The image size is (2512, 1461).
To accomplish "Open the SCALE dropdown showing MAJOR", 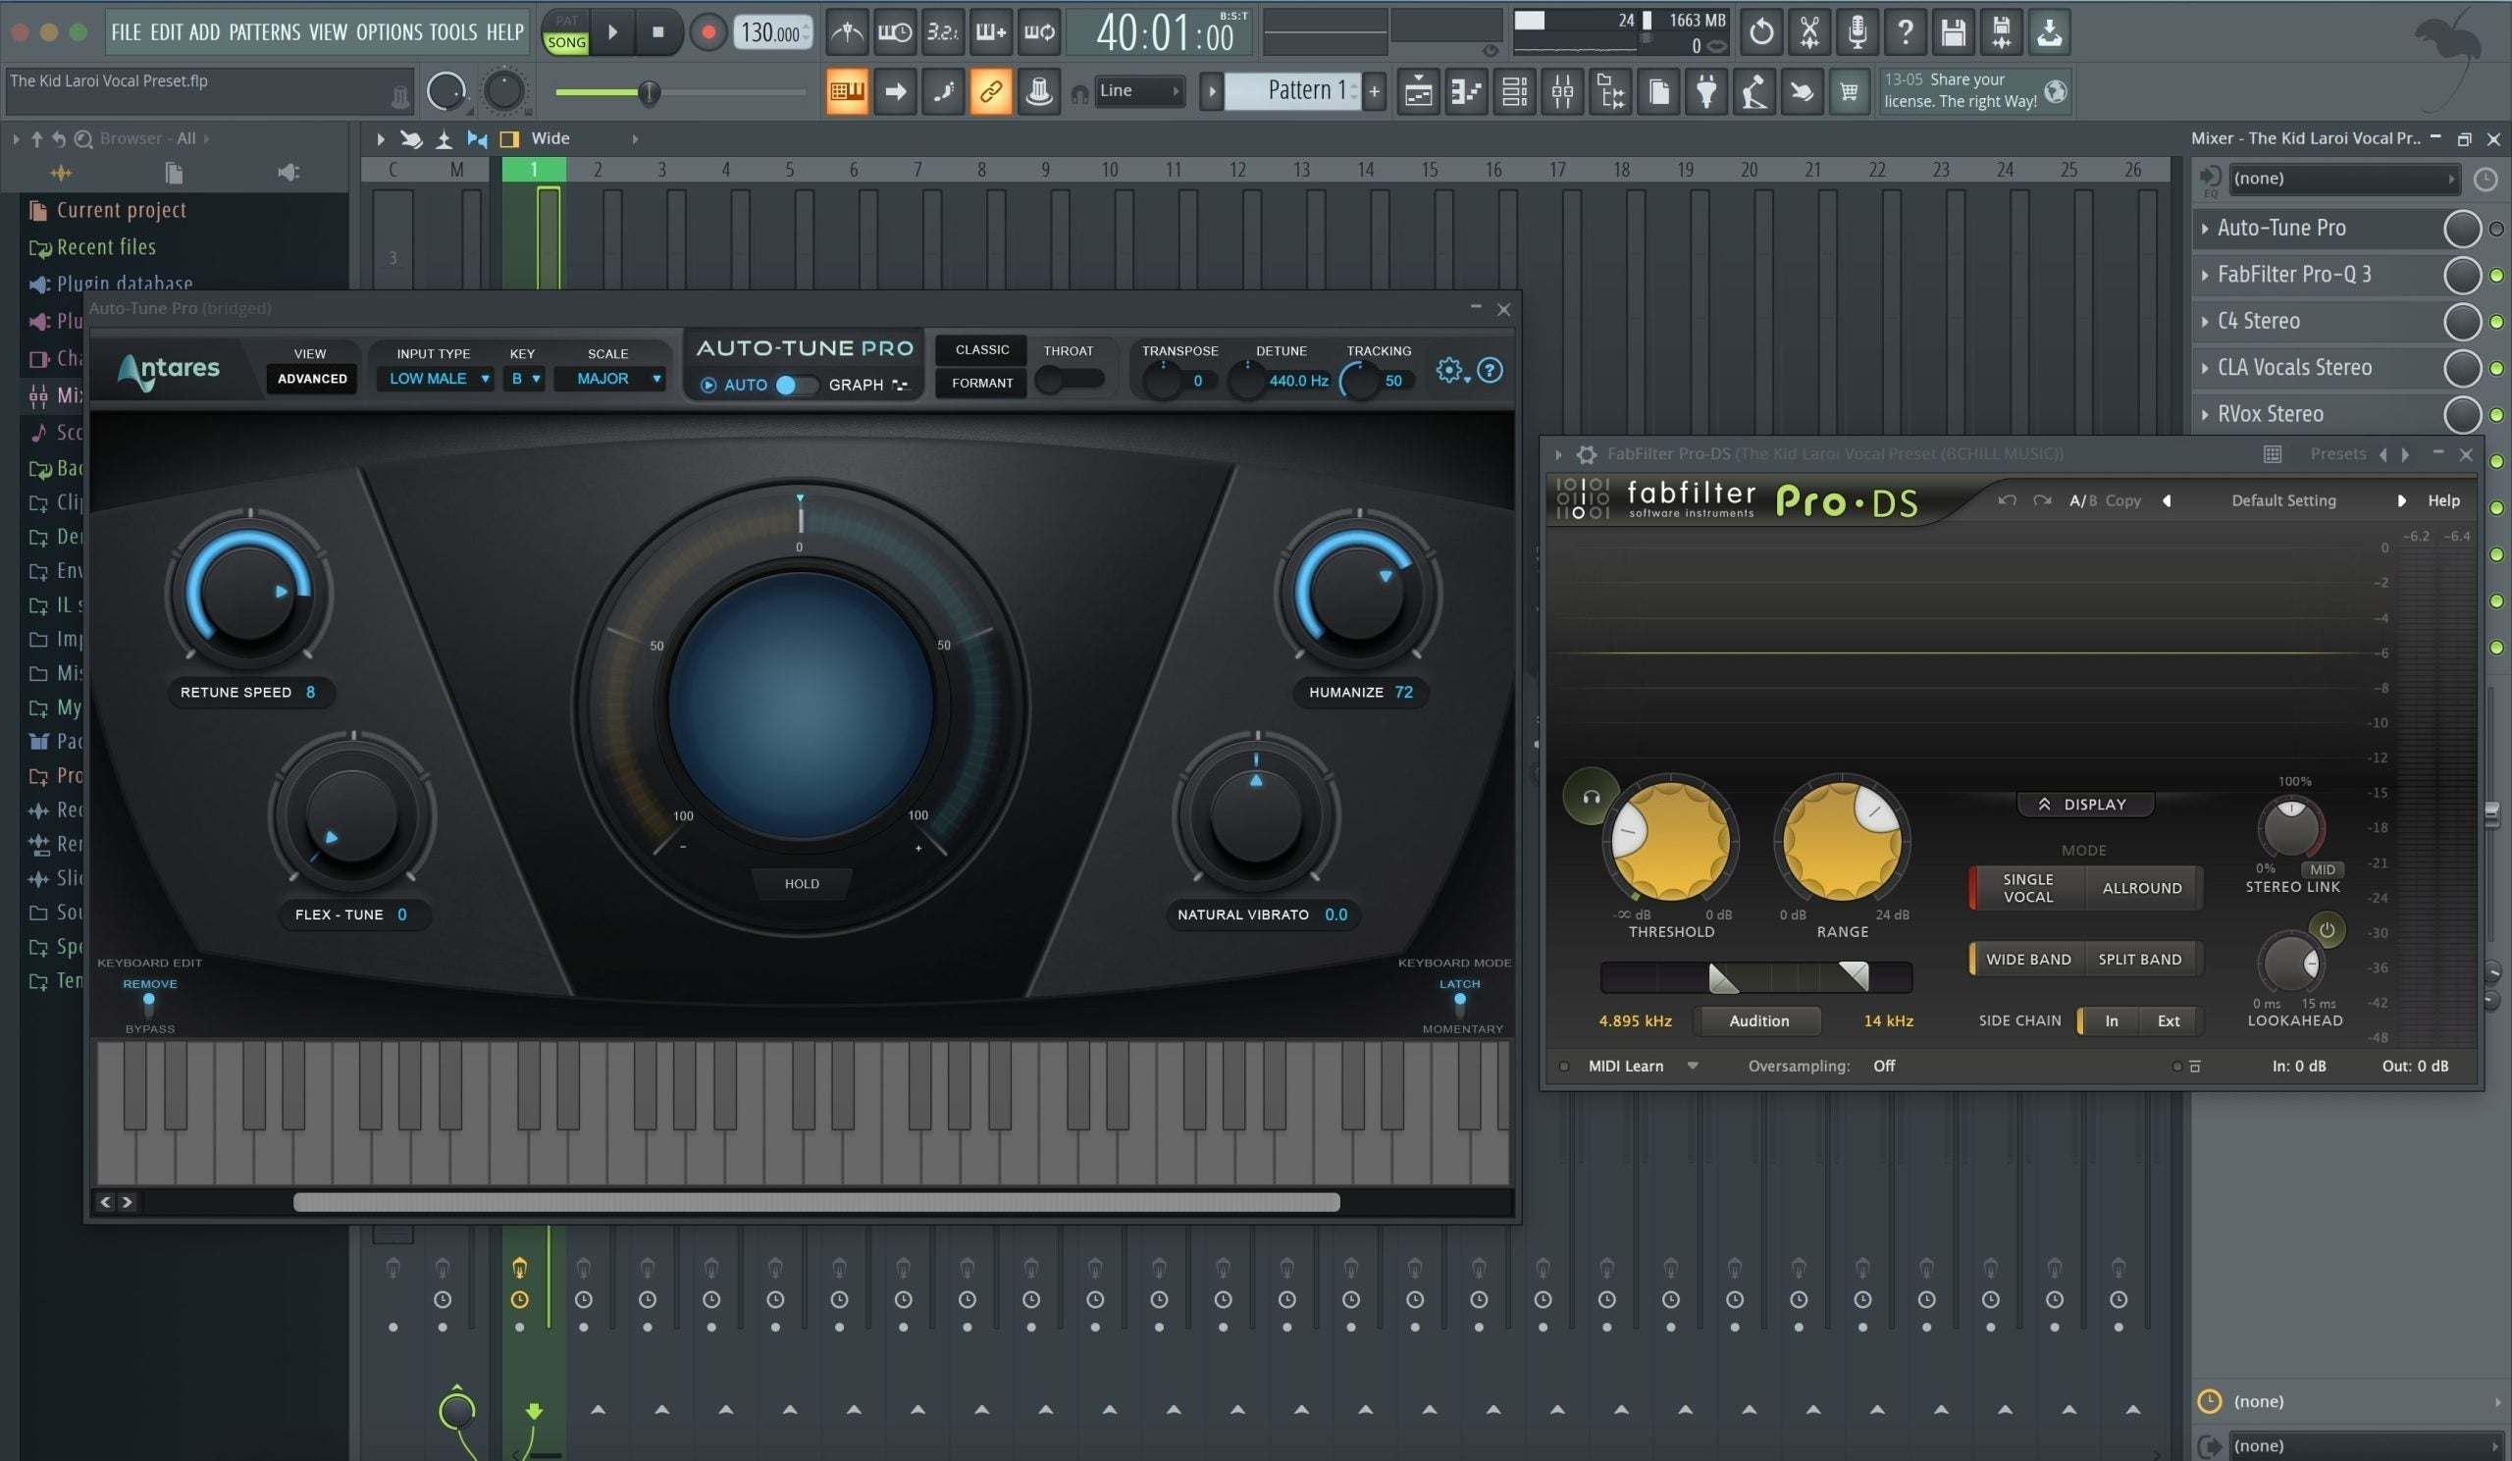I will (x=610, y=379).
